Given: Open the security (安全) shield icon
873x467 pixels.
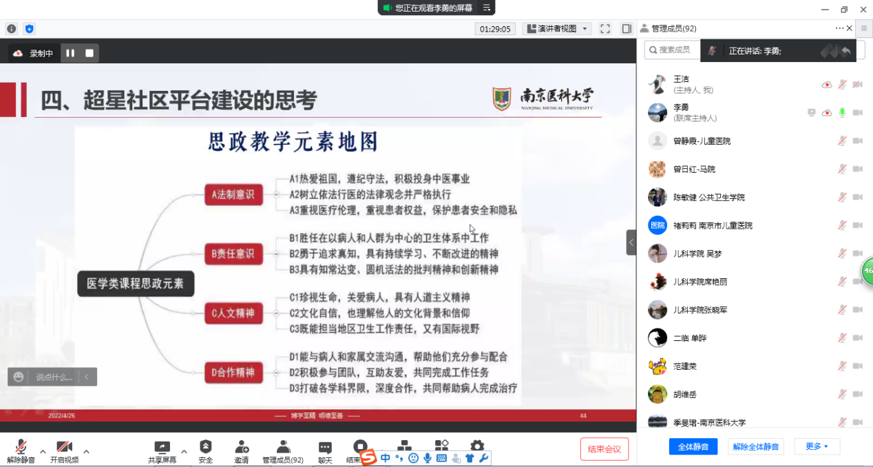Looking at the screenshot, I should [x=205, y=449].
